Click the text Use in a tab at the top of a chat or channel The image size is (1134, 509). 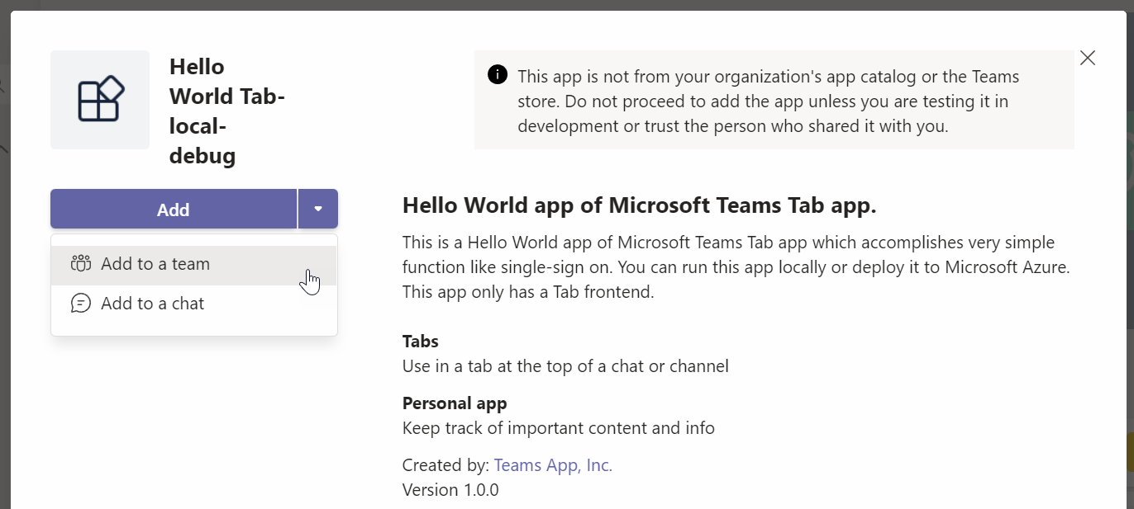[565, 366]
